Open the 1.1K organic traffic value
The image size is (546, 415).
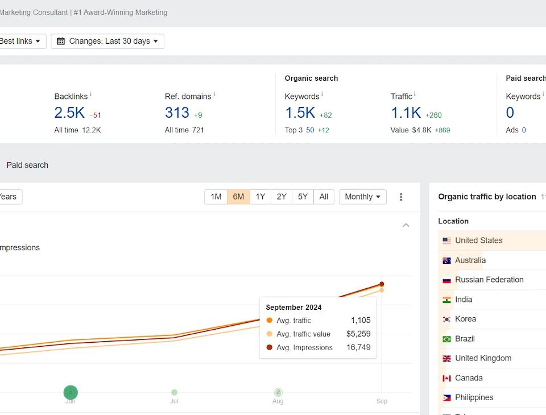coord(406,113)
